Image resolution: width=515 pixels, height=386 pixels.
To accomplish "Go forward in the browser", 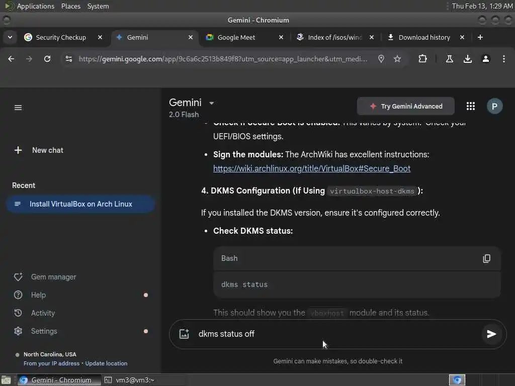I will 29,59.
